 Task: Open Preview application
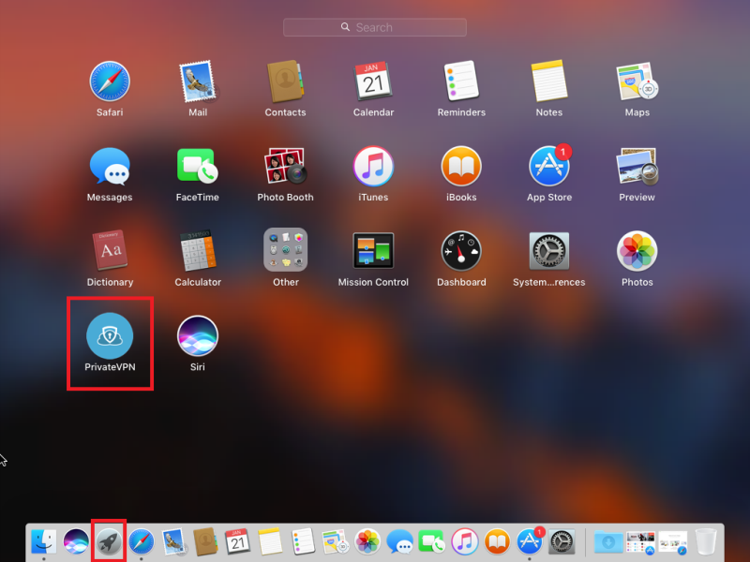(637, 167)
